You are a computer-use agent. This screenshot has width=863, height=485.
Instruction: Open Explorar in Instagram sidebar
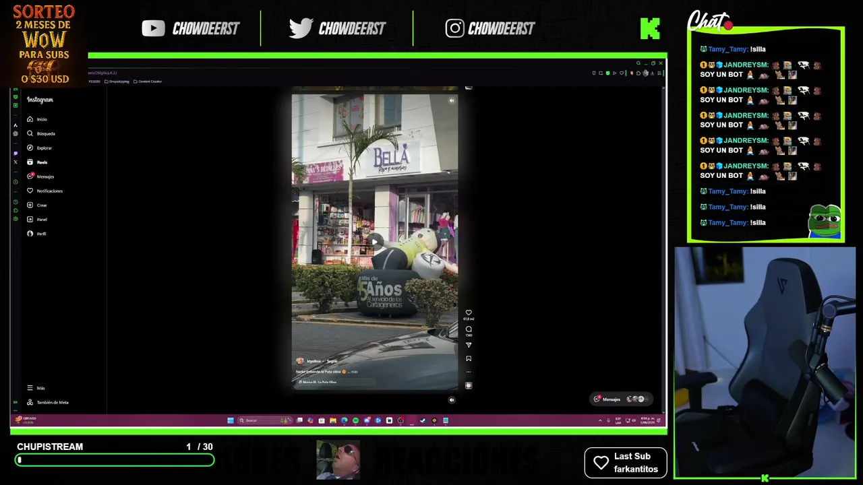pos(39,148)
